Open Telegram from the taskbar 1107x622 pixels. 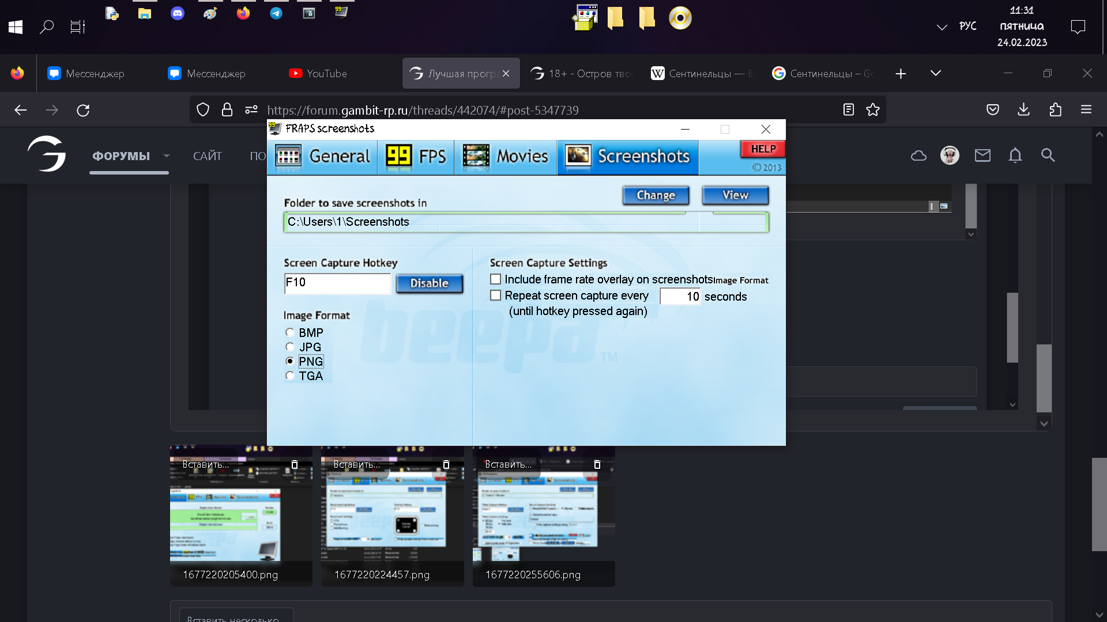pos(276,13)
